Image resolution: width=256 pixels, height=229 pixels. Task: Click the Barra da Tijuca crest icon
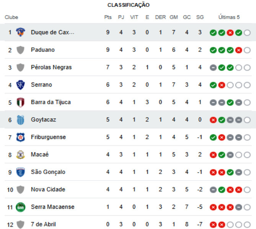(20, 102)
